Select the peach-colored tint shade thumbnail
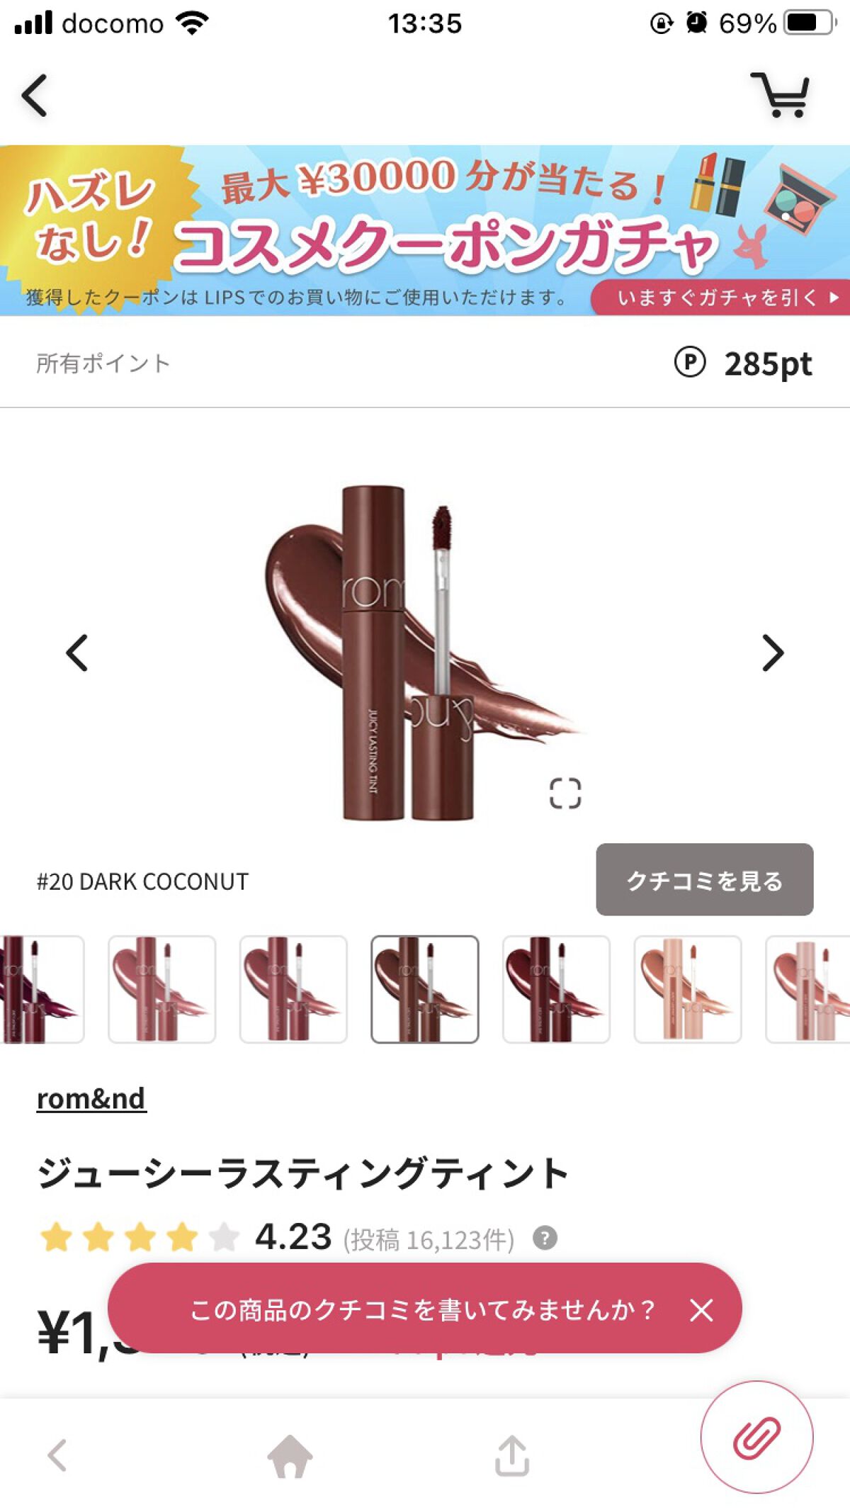Screen dimensions: 850x1512 pos(687,989)
